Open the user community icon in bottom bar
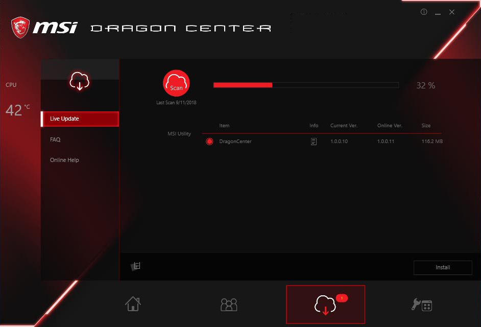Viewport: 481px width, 327px height. click(229, 305)
